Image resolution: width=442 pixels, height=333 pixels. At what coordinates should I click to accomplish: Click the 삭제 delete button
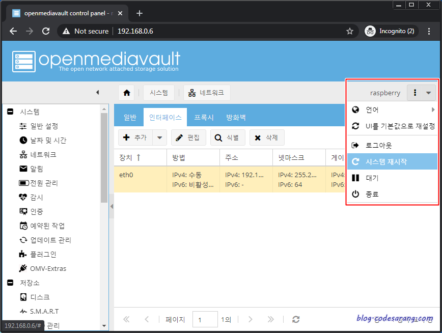click(x=267, y=137)
